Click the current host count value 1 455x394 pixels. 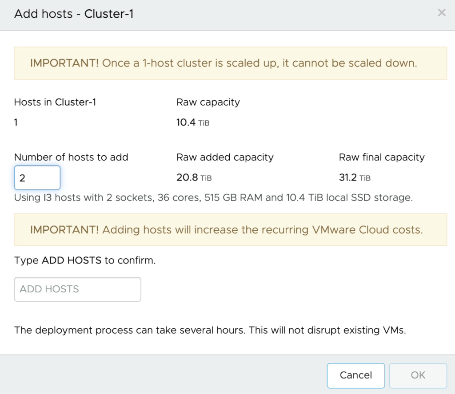pyautogui.click(x=16, y=122)
